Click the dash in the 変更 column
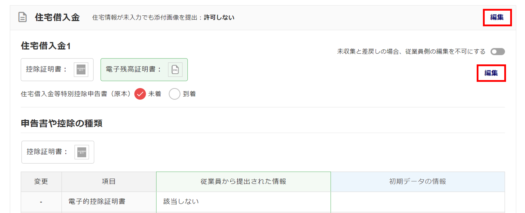 pos(41,202)
